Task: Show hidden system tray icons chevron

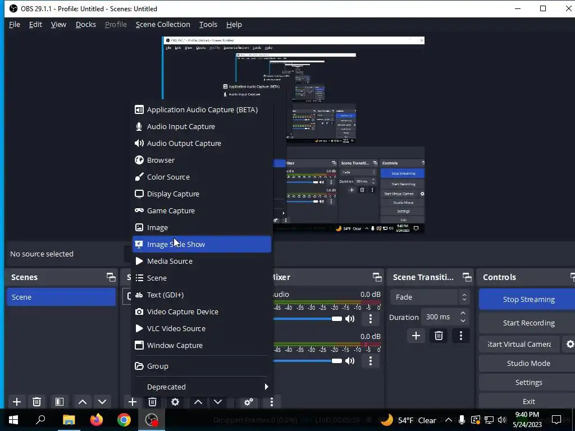Action: 448,420
